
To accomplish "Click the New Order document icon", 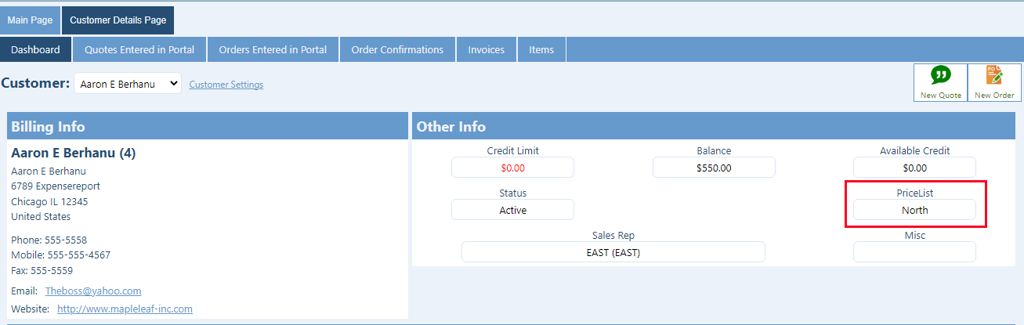I will coord(994,76).
